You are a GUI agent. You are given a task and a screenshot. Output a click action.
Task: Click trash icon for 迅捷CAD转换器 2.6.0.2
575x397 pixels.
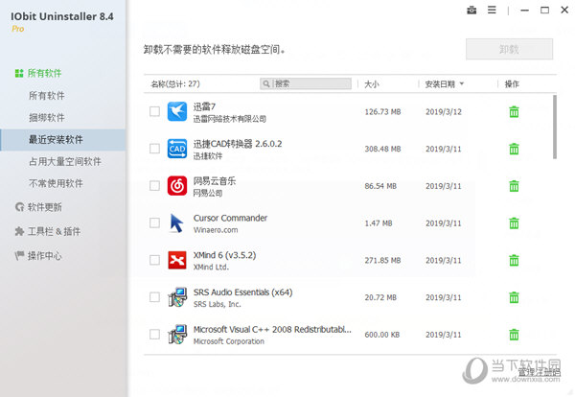[x=514, y=149]
